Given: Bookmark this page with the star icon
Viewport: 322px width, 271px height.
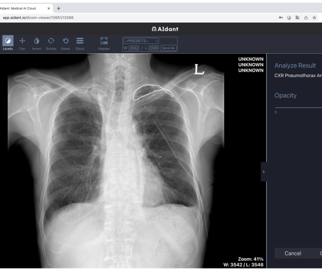Looking at the screenshot, I should 314,18.
